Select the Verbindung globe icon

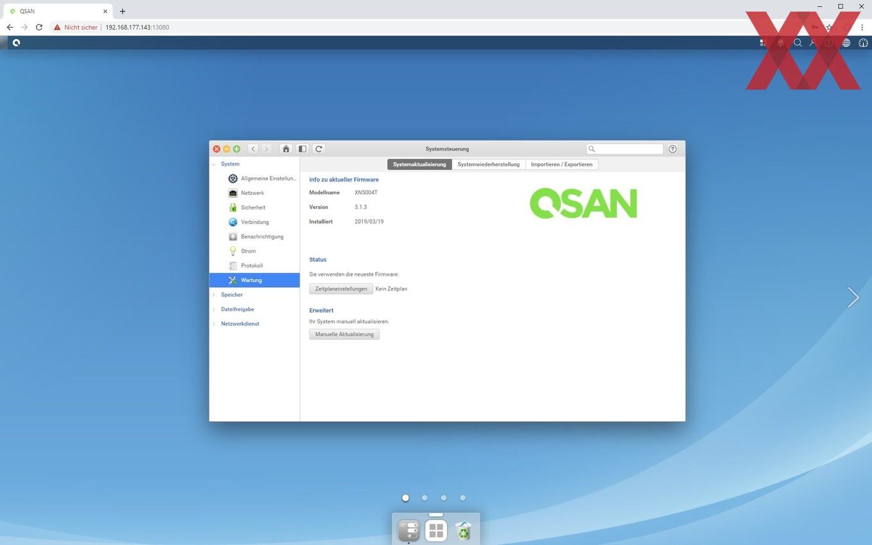[x=233, y=222]
